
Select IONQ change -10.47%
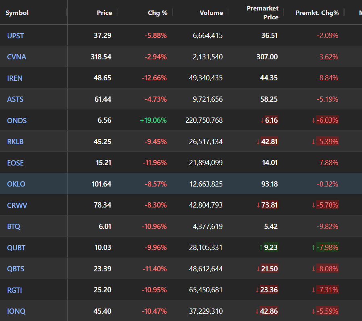[x=154, y=311]
